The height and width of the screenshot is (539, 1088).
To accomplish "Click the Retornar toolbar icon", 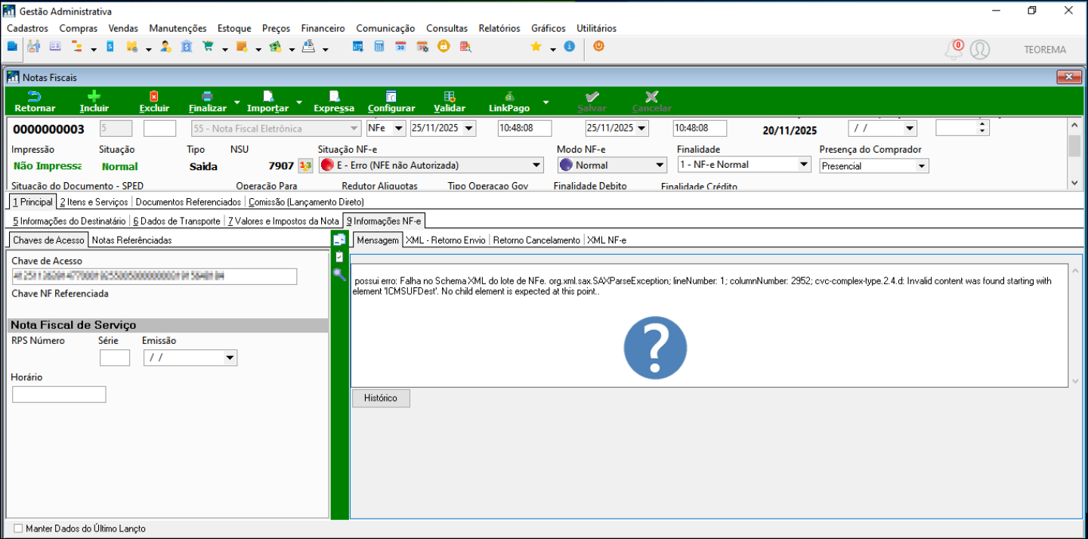I will click(x=34, y=97).
